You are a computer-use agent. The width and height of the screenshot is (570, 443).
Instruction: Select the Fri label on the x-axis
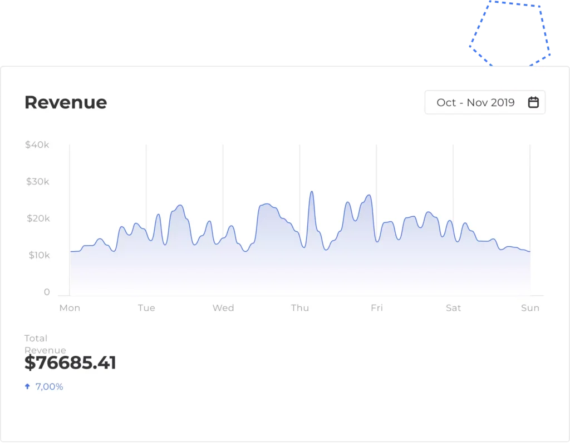pyautogui.click(x=377, y=308)
